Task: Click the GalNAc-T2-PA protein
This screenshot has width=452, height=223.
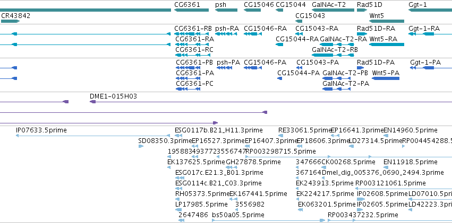Action: 336,89
